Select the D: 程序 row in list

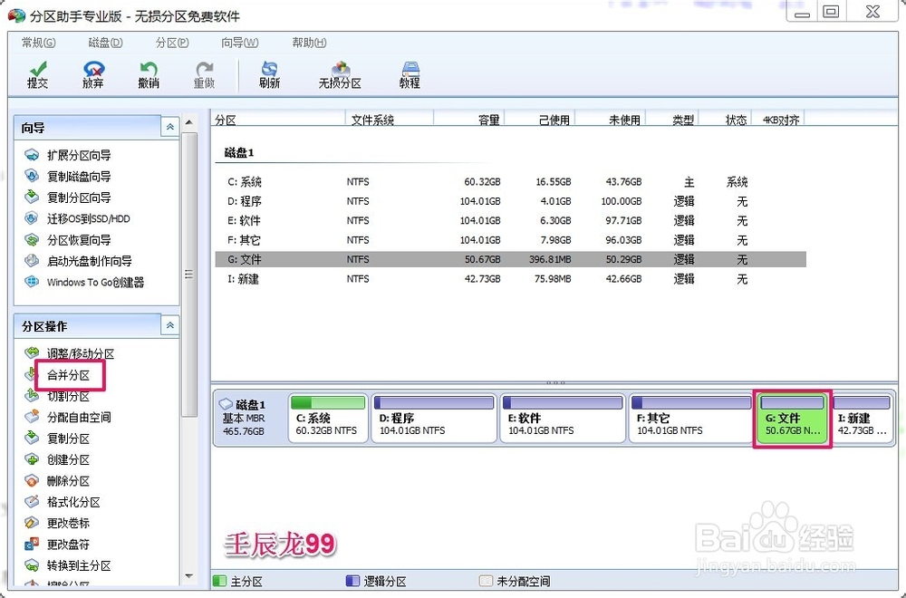510,201
